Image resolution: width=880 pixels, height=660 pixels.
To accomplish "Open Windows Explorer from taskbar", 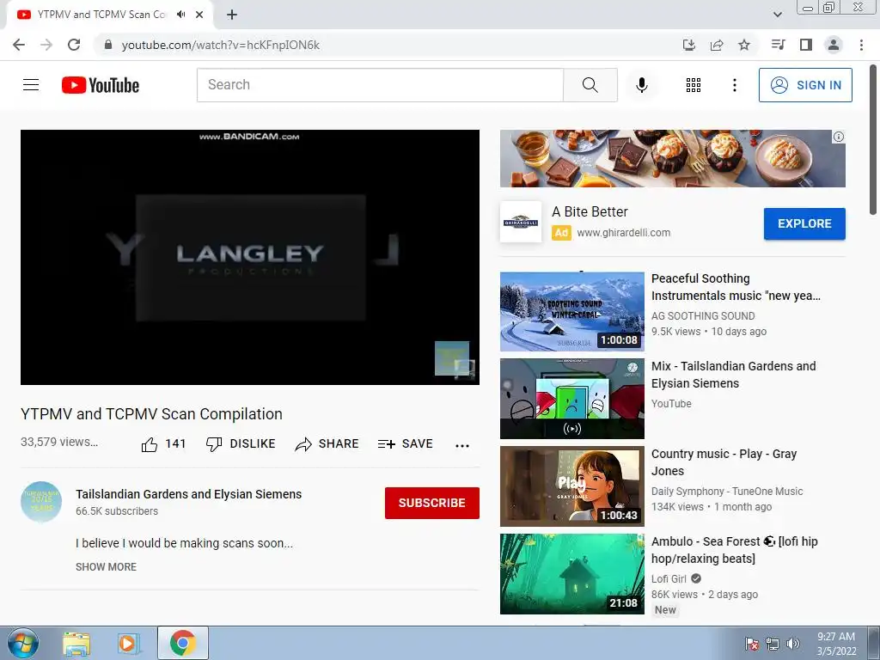I will coord(76,643).
